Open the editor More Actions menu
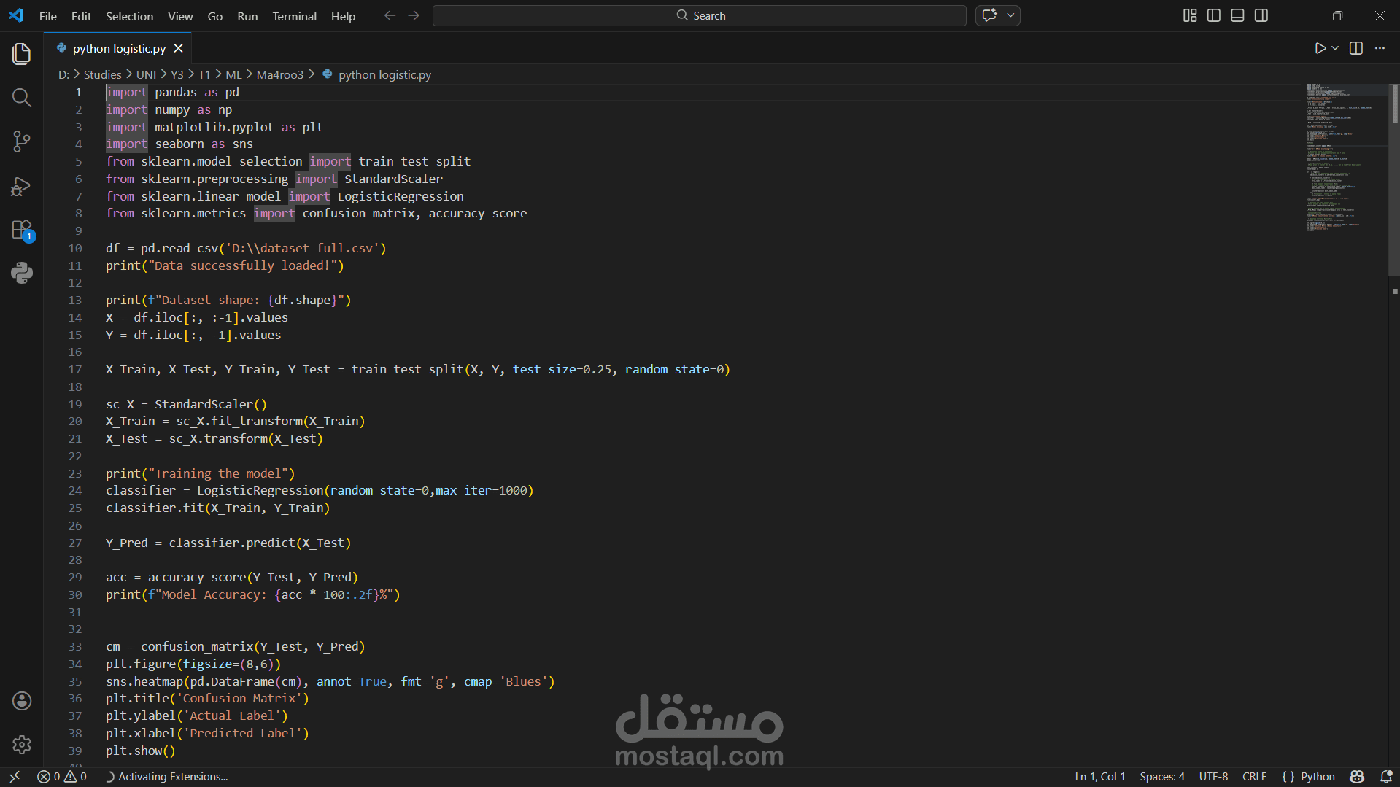 coord(1380,48)
